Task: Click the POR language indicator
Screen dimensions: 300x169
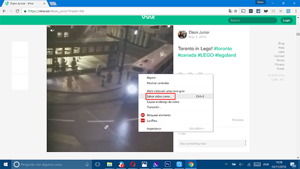Action: tap(266, 165)
